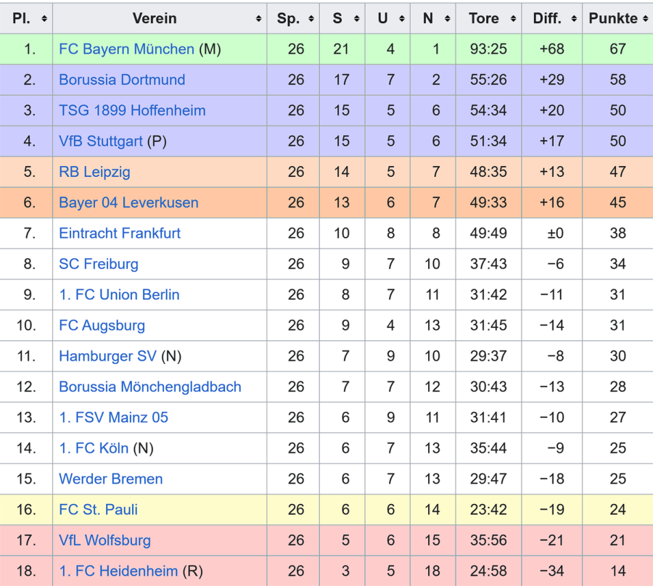Sort by Diff. column arrows
This screenshot has width=653, height=586.
coord(573,19)
